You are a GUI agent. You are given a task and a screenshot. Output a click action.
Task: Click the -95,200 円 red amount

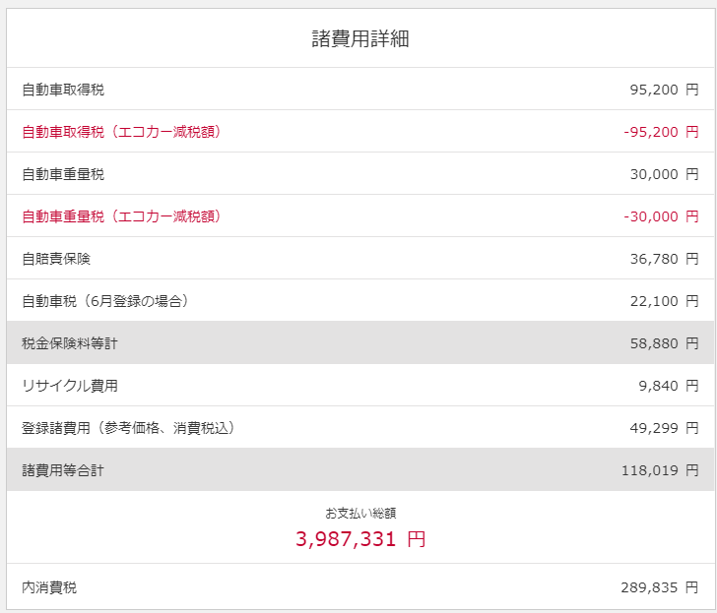[661, 132]
